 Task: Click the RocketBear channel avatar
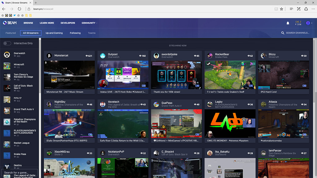pyautogui.click(x=210, y=56)
